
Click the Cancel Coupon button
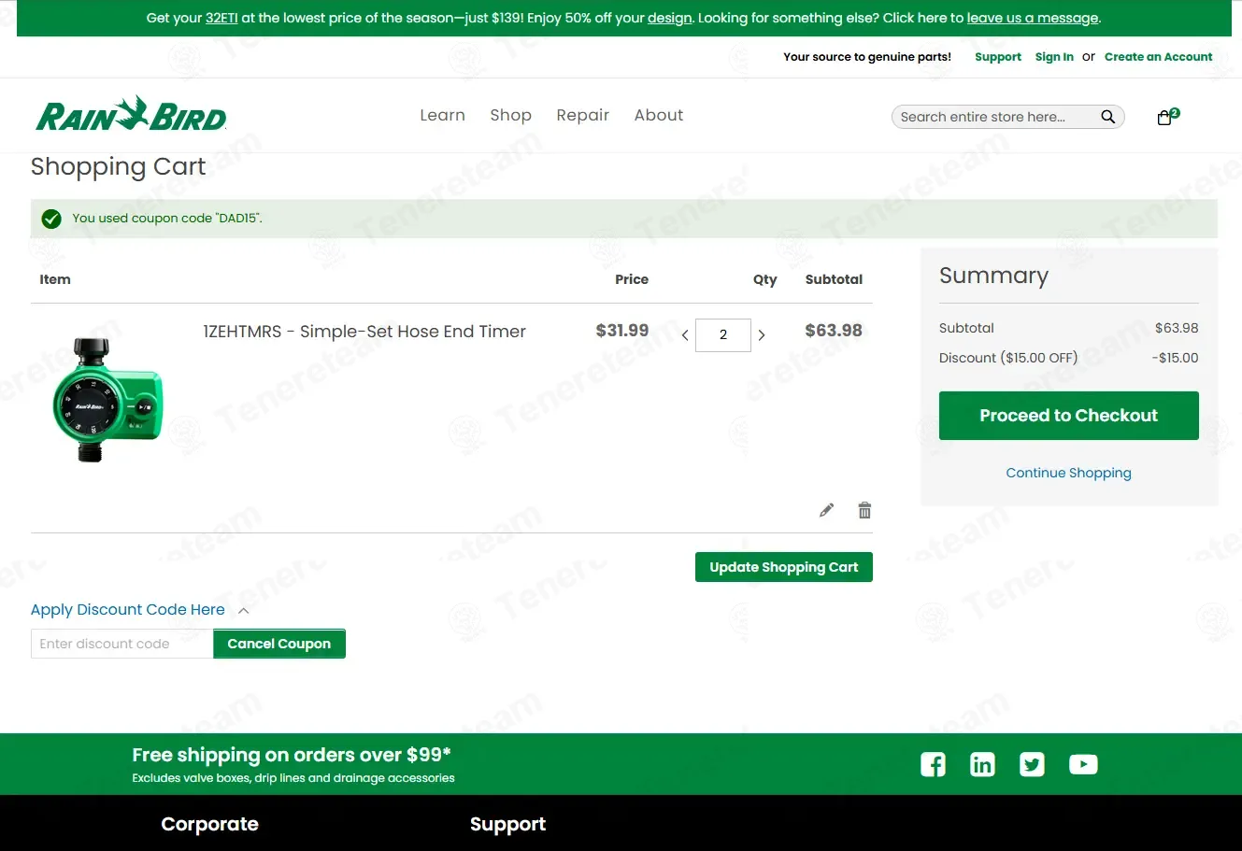pyautogui.click(x=279, y=644)
